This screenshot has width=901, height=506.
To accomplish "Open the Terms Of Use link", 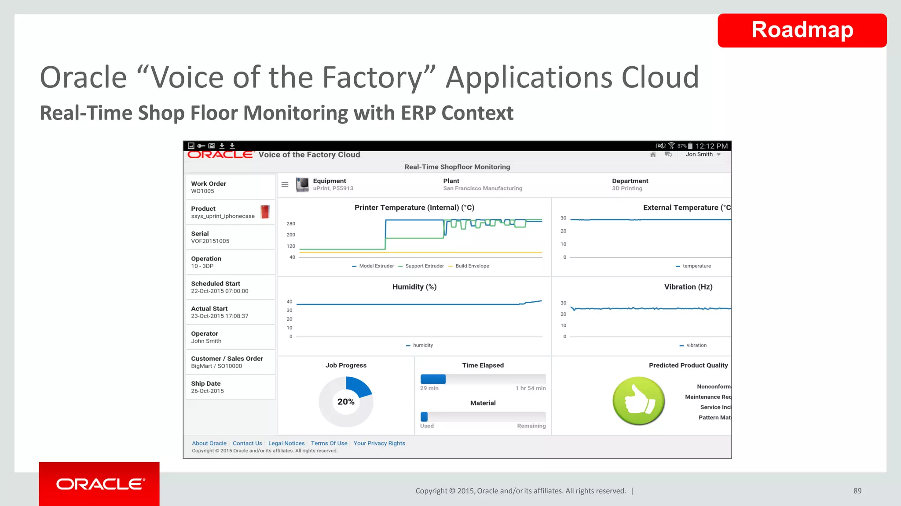I will pos(329,443).
